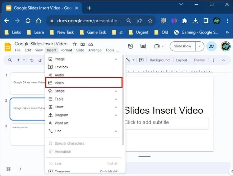Collapse the menus with chevron up
The image size is (233, 176).
pyautogui.click(x=223, y=60)
